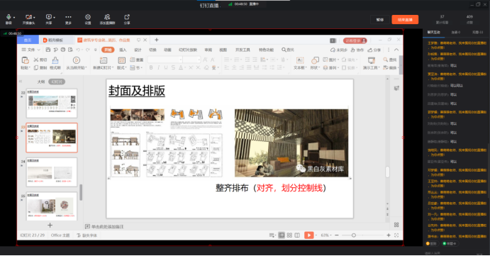Adjust the zoom slider in status bar
Viewport: 490px width, 256px height.
(354, 235)
